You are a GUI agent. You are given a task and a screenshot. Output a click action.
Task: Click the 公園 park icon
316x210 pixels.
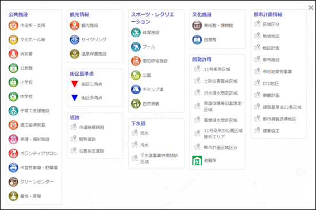136,75
